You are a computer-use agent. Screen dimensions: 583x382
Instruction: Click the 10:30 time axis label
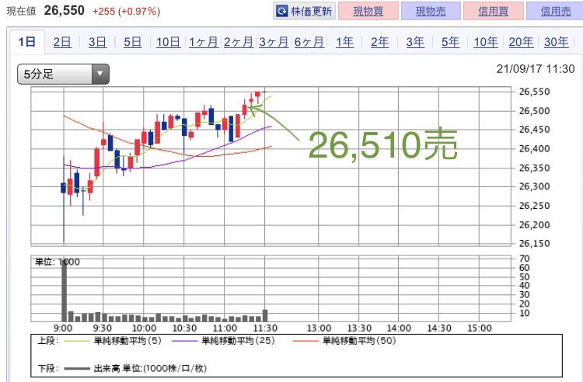pyautogui.click(x=184, y=328)
